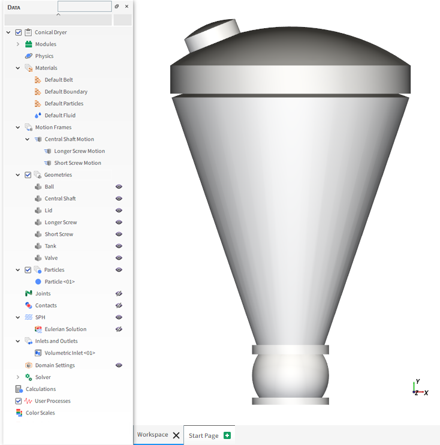Viewport: 440px width, 445px height.
Task: Expand the Solver tree node
Action: point(18,377)
